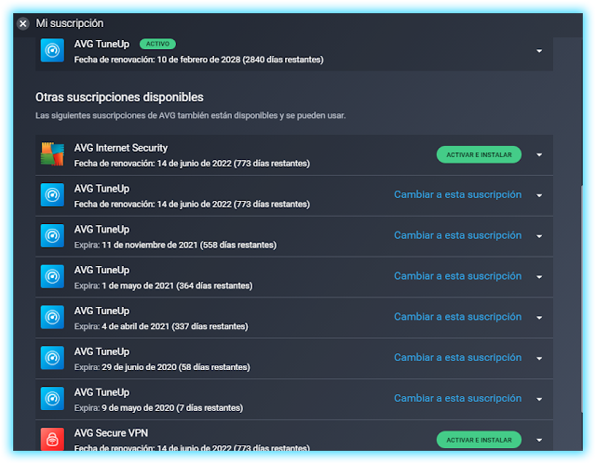Click text Expira: 29 de junio de 2020
Viewport: 596px width, 464px height.
click(162, 367)
